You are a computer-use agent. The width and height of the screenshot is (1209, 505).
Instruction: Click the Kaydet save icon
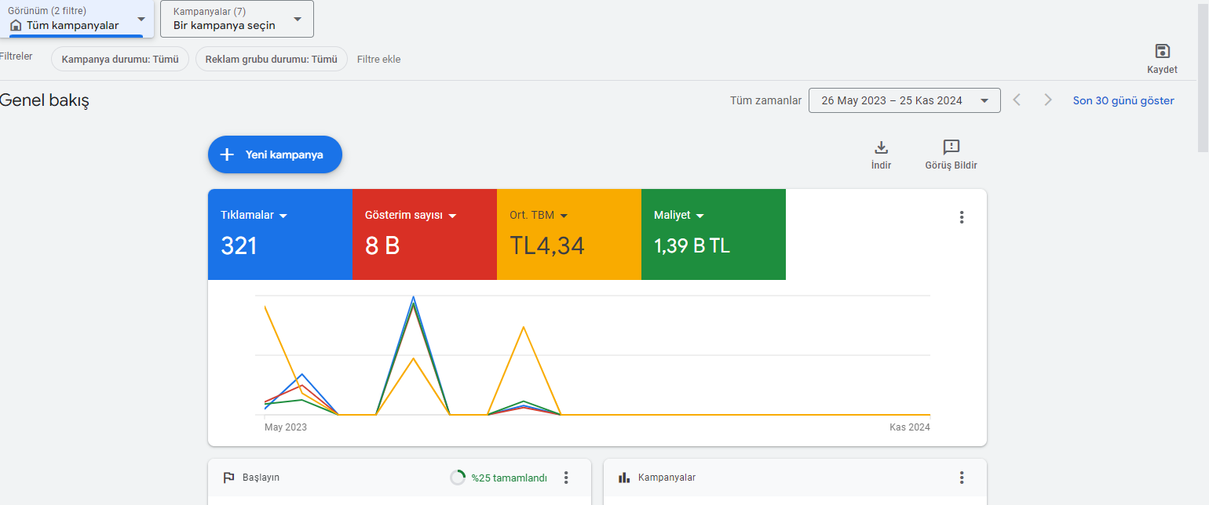tap(1162, 52)
